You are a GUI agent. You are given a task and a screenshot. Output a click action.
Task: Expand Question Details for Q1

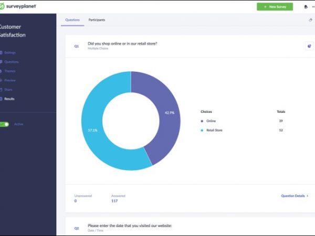[294, 196]
